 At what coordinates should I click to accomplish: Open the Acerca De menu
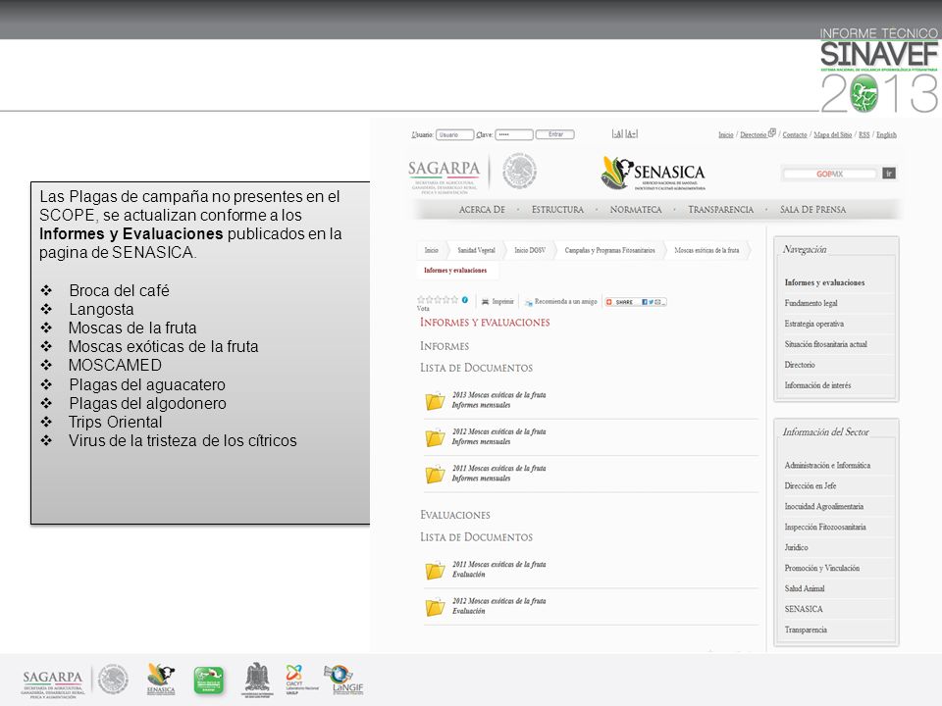(x=482, y=210)
